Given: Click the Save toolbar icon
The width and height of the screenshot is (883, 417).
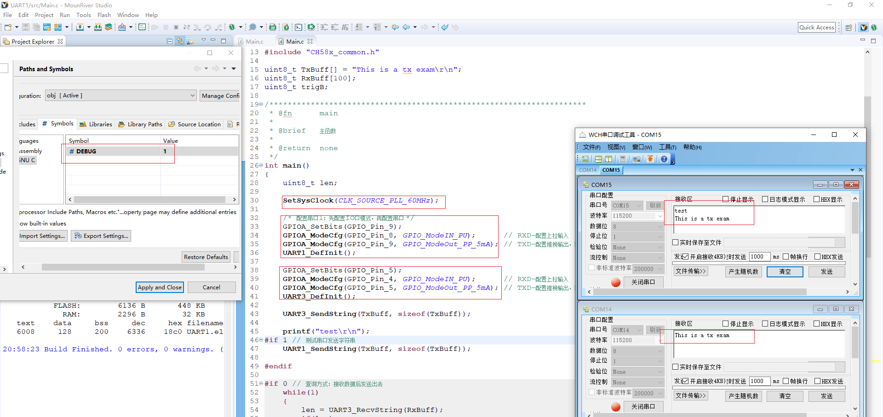Looking at the screenshot, I should pyautogui.click(x=26, y=27).
